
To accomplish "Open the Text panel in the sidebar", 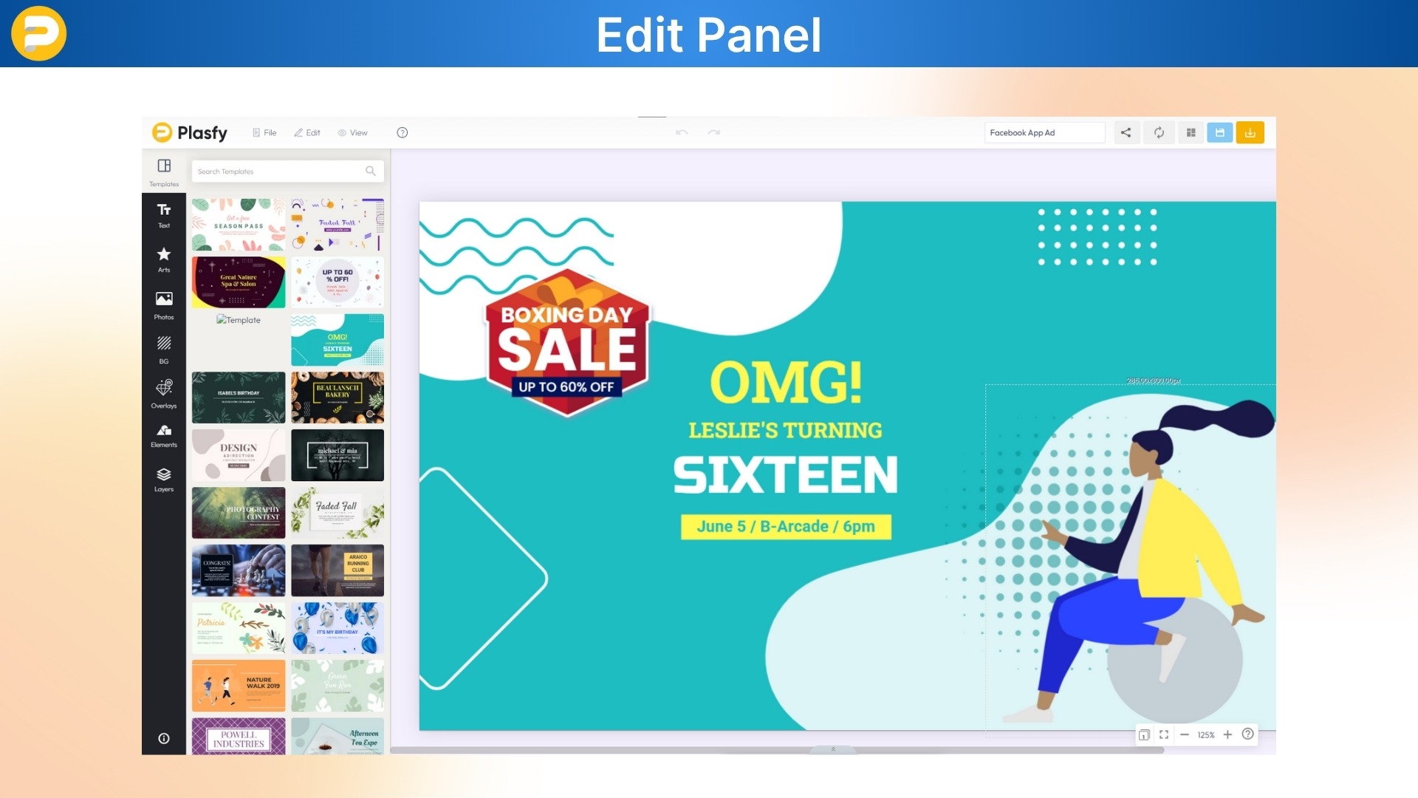I will click(163, 215).
